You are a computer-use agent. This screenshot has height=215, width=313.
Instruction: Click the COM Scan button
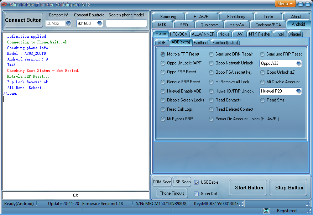click(162, 182)
